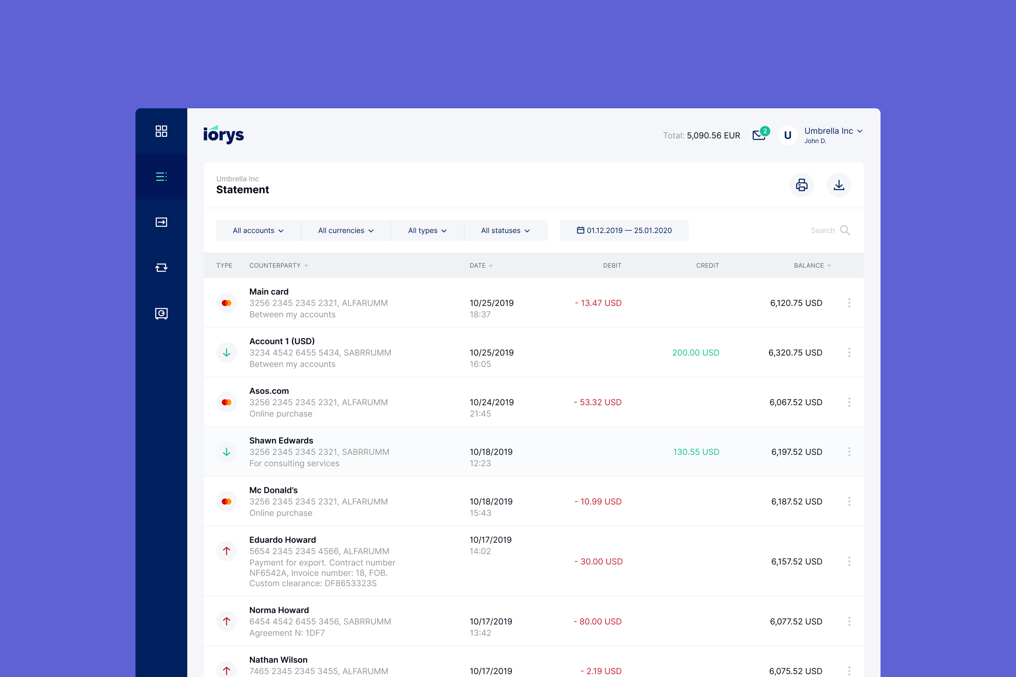Click the Mastercard icon in Main card row
Screen dimensions: 1016x677
pyautogui.click(x=226, y=303)
